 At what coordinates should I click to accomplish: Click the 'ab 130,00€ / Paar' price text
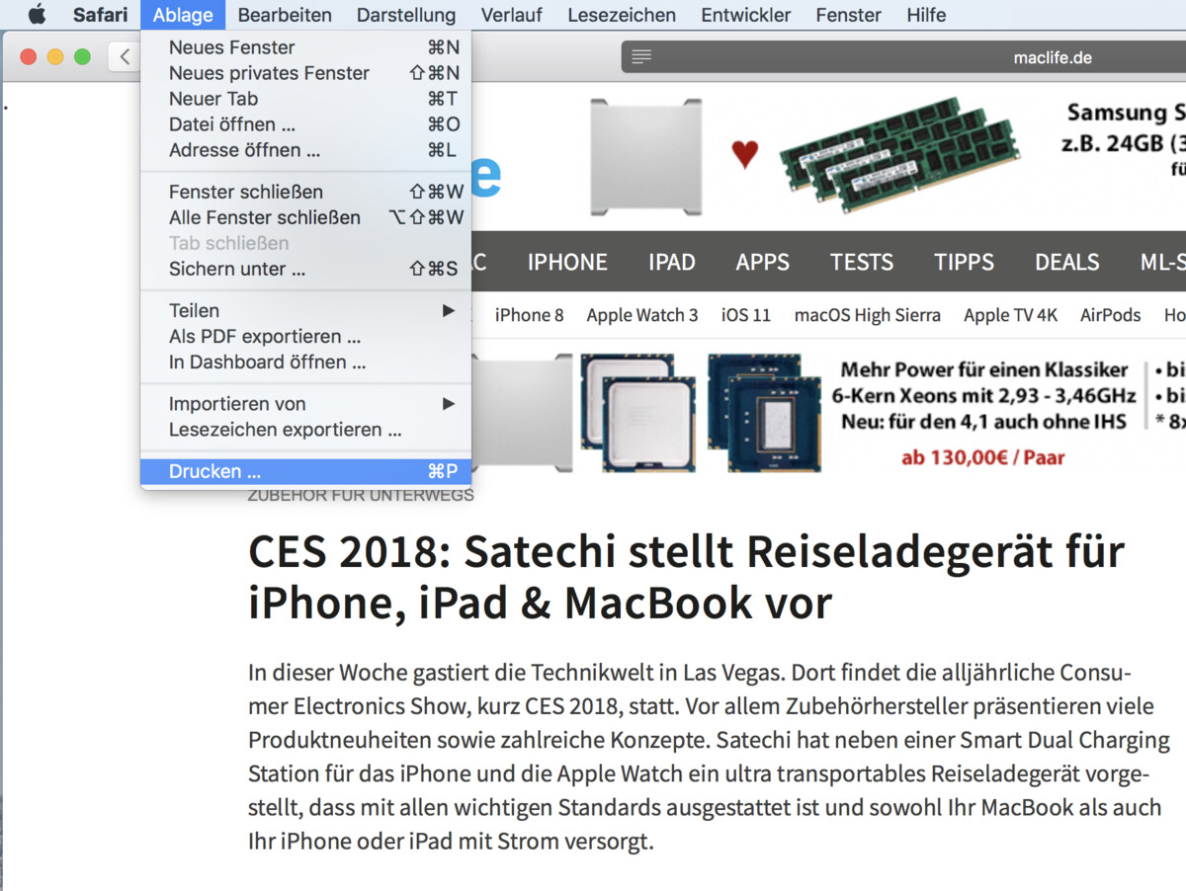click(983, 457)
